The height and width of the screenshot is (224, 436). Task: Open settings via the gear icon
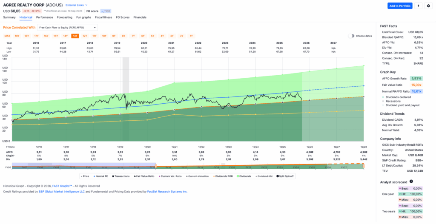click(x=428, y=6)
